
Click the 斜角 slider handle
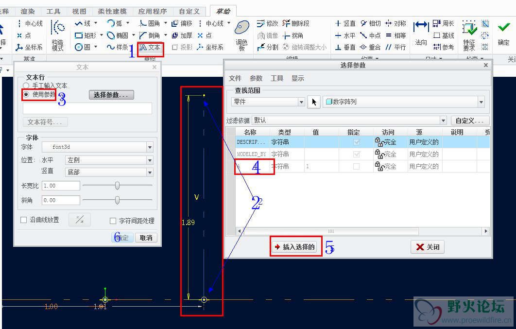click(x=117, y=200)
